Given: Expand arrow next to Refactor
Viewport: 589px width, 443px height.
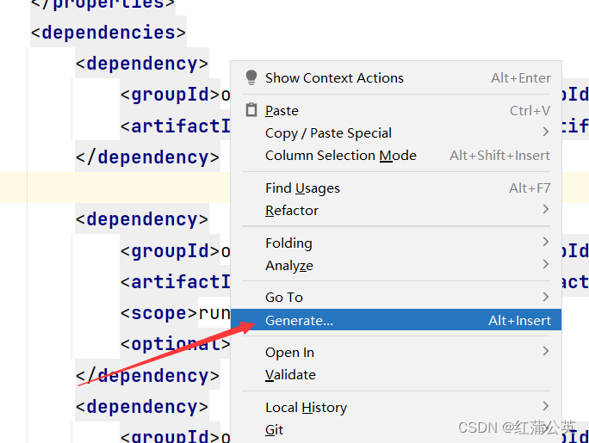Looking at the screenshot, I should (x=546, y=209).
